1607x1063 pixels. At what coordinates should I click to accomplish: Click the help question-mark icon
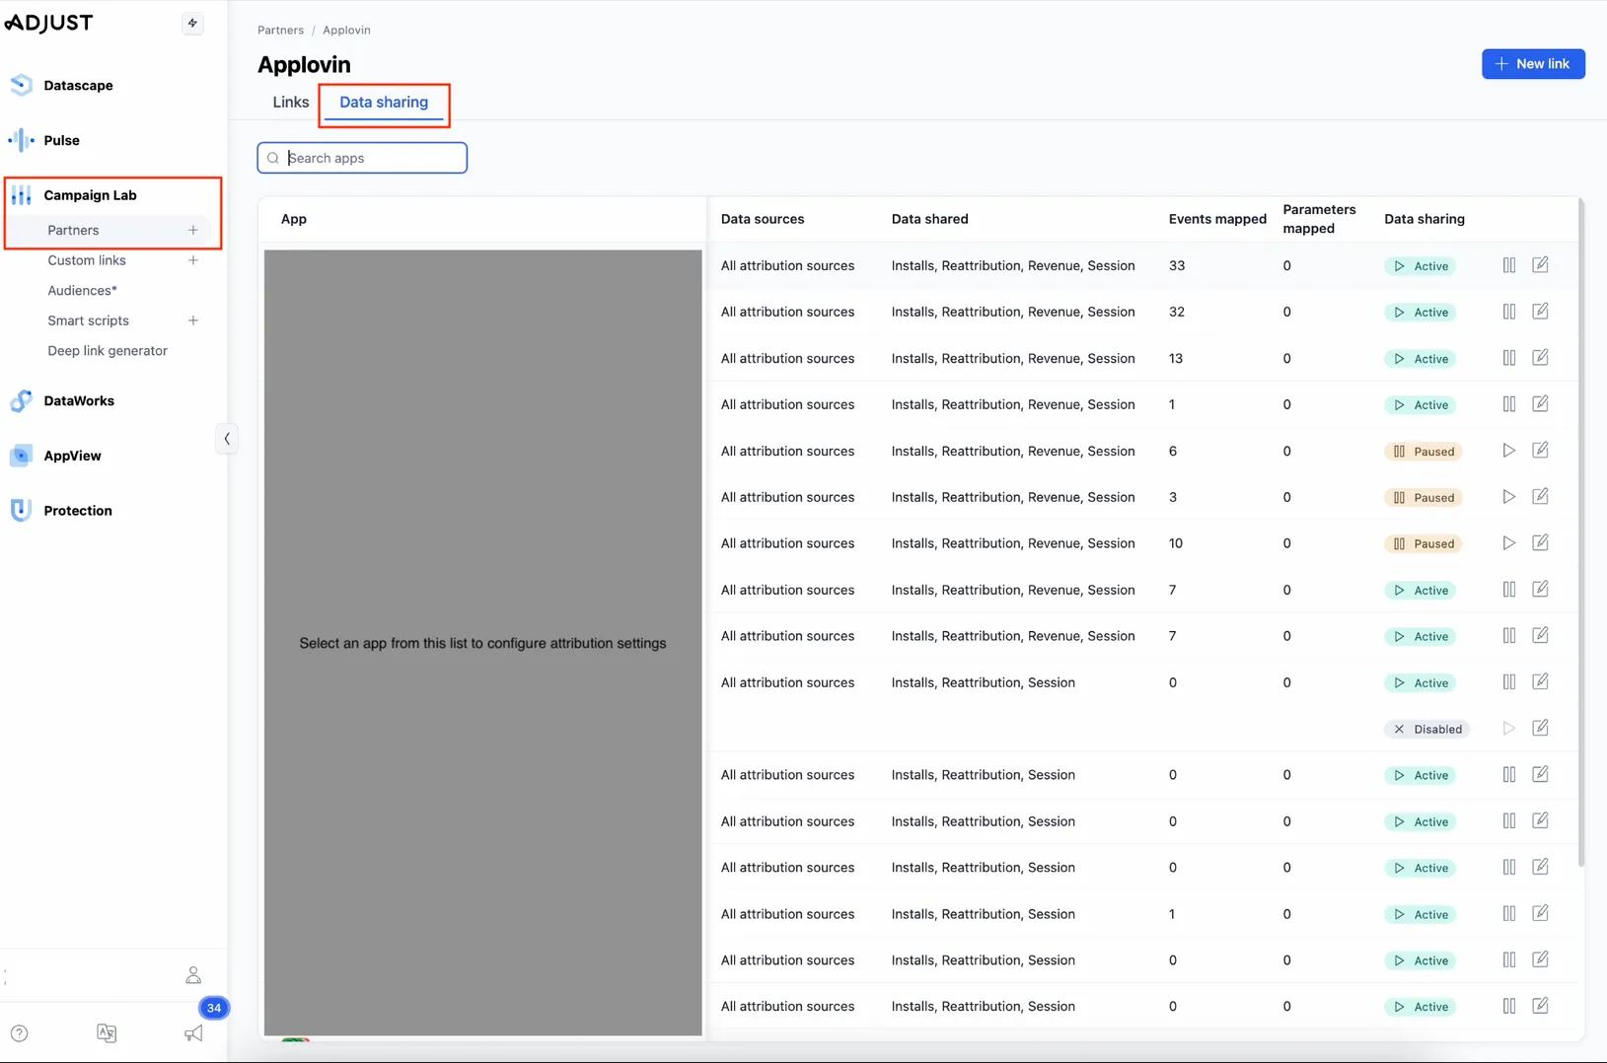(20, 1032)
